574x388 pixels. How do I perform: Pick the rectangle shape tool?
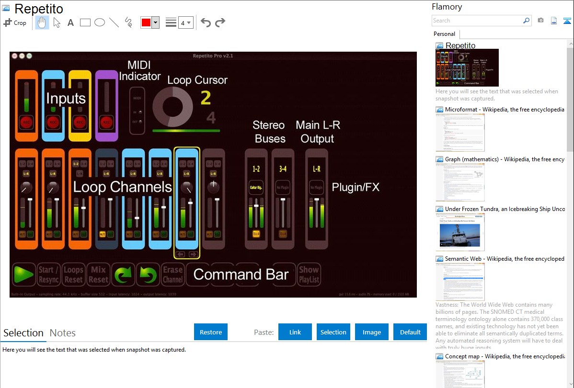pos(85,22)
